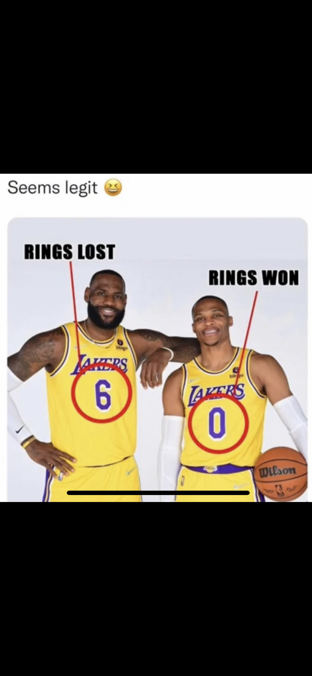The height and width of the screenshot is (676, 312).
Task: Tap the home indicator bar
Action: tap(158, 493)
